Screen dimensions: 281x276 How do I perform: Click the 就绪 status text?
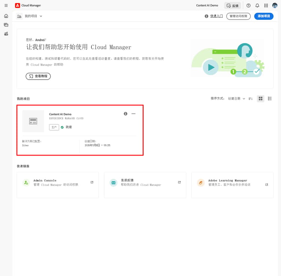click(x=69, y=127)
